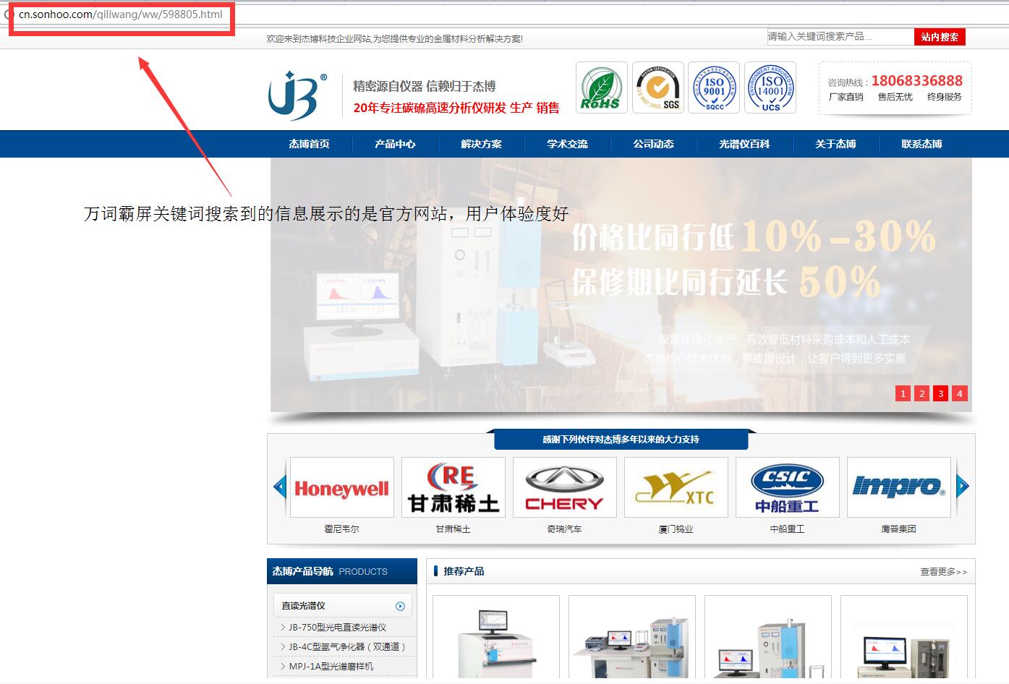Open JB-4C型氩气净化器 list item

347,646
